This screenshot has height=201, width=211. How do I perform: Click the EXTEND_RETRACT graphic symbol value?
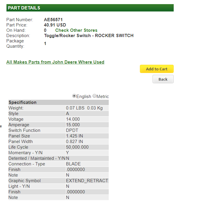87,181
